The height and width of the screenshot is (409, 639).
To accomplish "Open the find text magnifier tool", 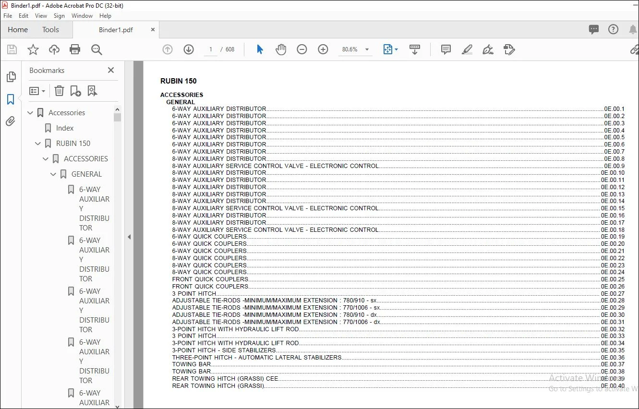I will [96, 49].
